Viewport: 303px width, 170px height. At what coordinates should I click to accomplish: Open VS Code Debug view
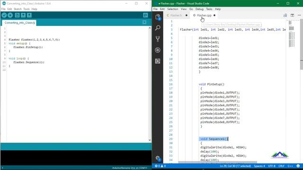click(158, 50)
